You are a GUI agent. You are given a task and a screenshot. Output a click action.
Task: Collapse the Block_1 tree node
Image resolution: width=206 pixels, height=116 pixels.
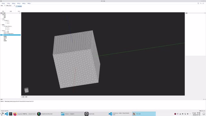(3, 21)
